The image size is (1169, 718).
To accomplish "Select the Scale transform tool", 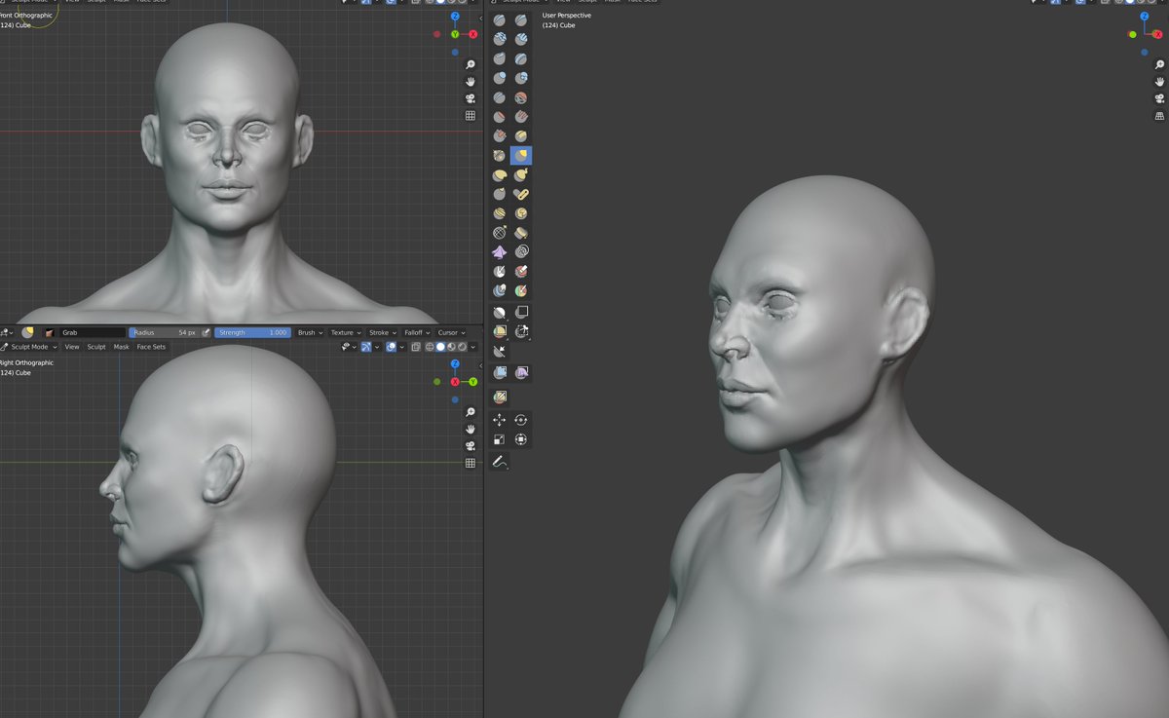I will pos(499,439).
